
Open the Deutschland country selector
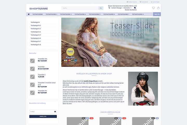coord(144,2)
